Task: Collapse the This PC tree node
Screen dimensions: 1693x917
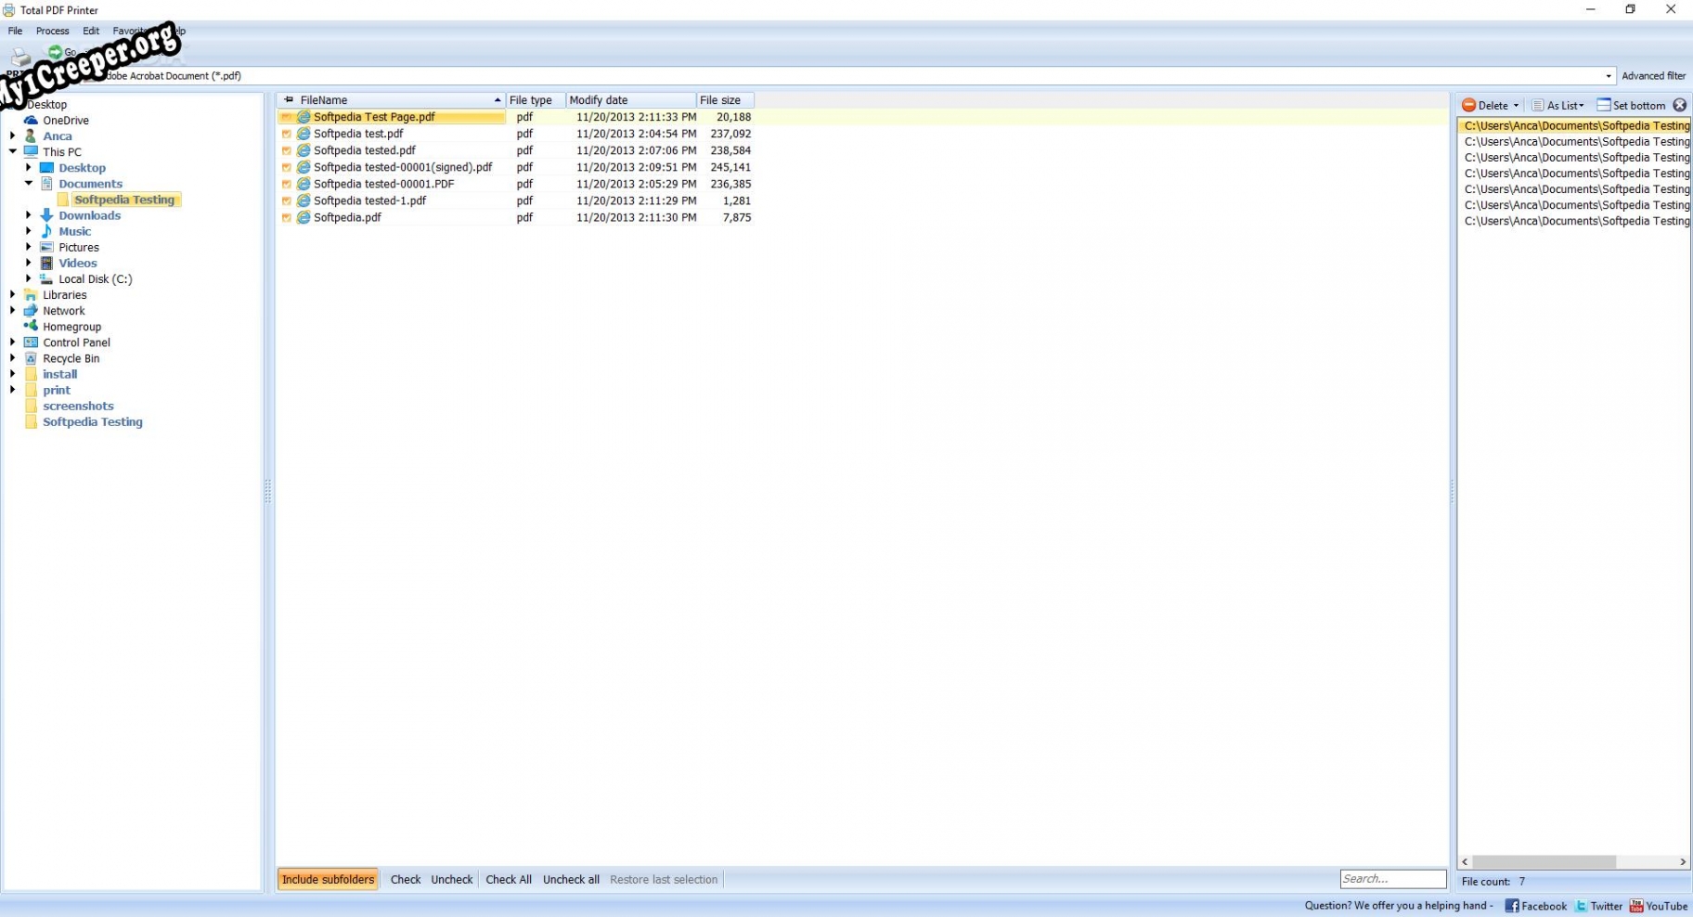Action: click(13, 151)
